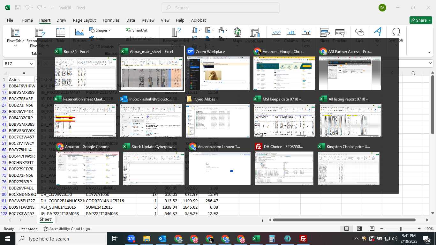
Task: Switch to the Formulas ribbon tab
Action: point(111,20)
